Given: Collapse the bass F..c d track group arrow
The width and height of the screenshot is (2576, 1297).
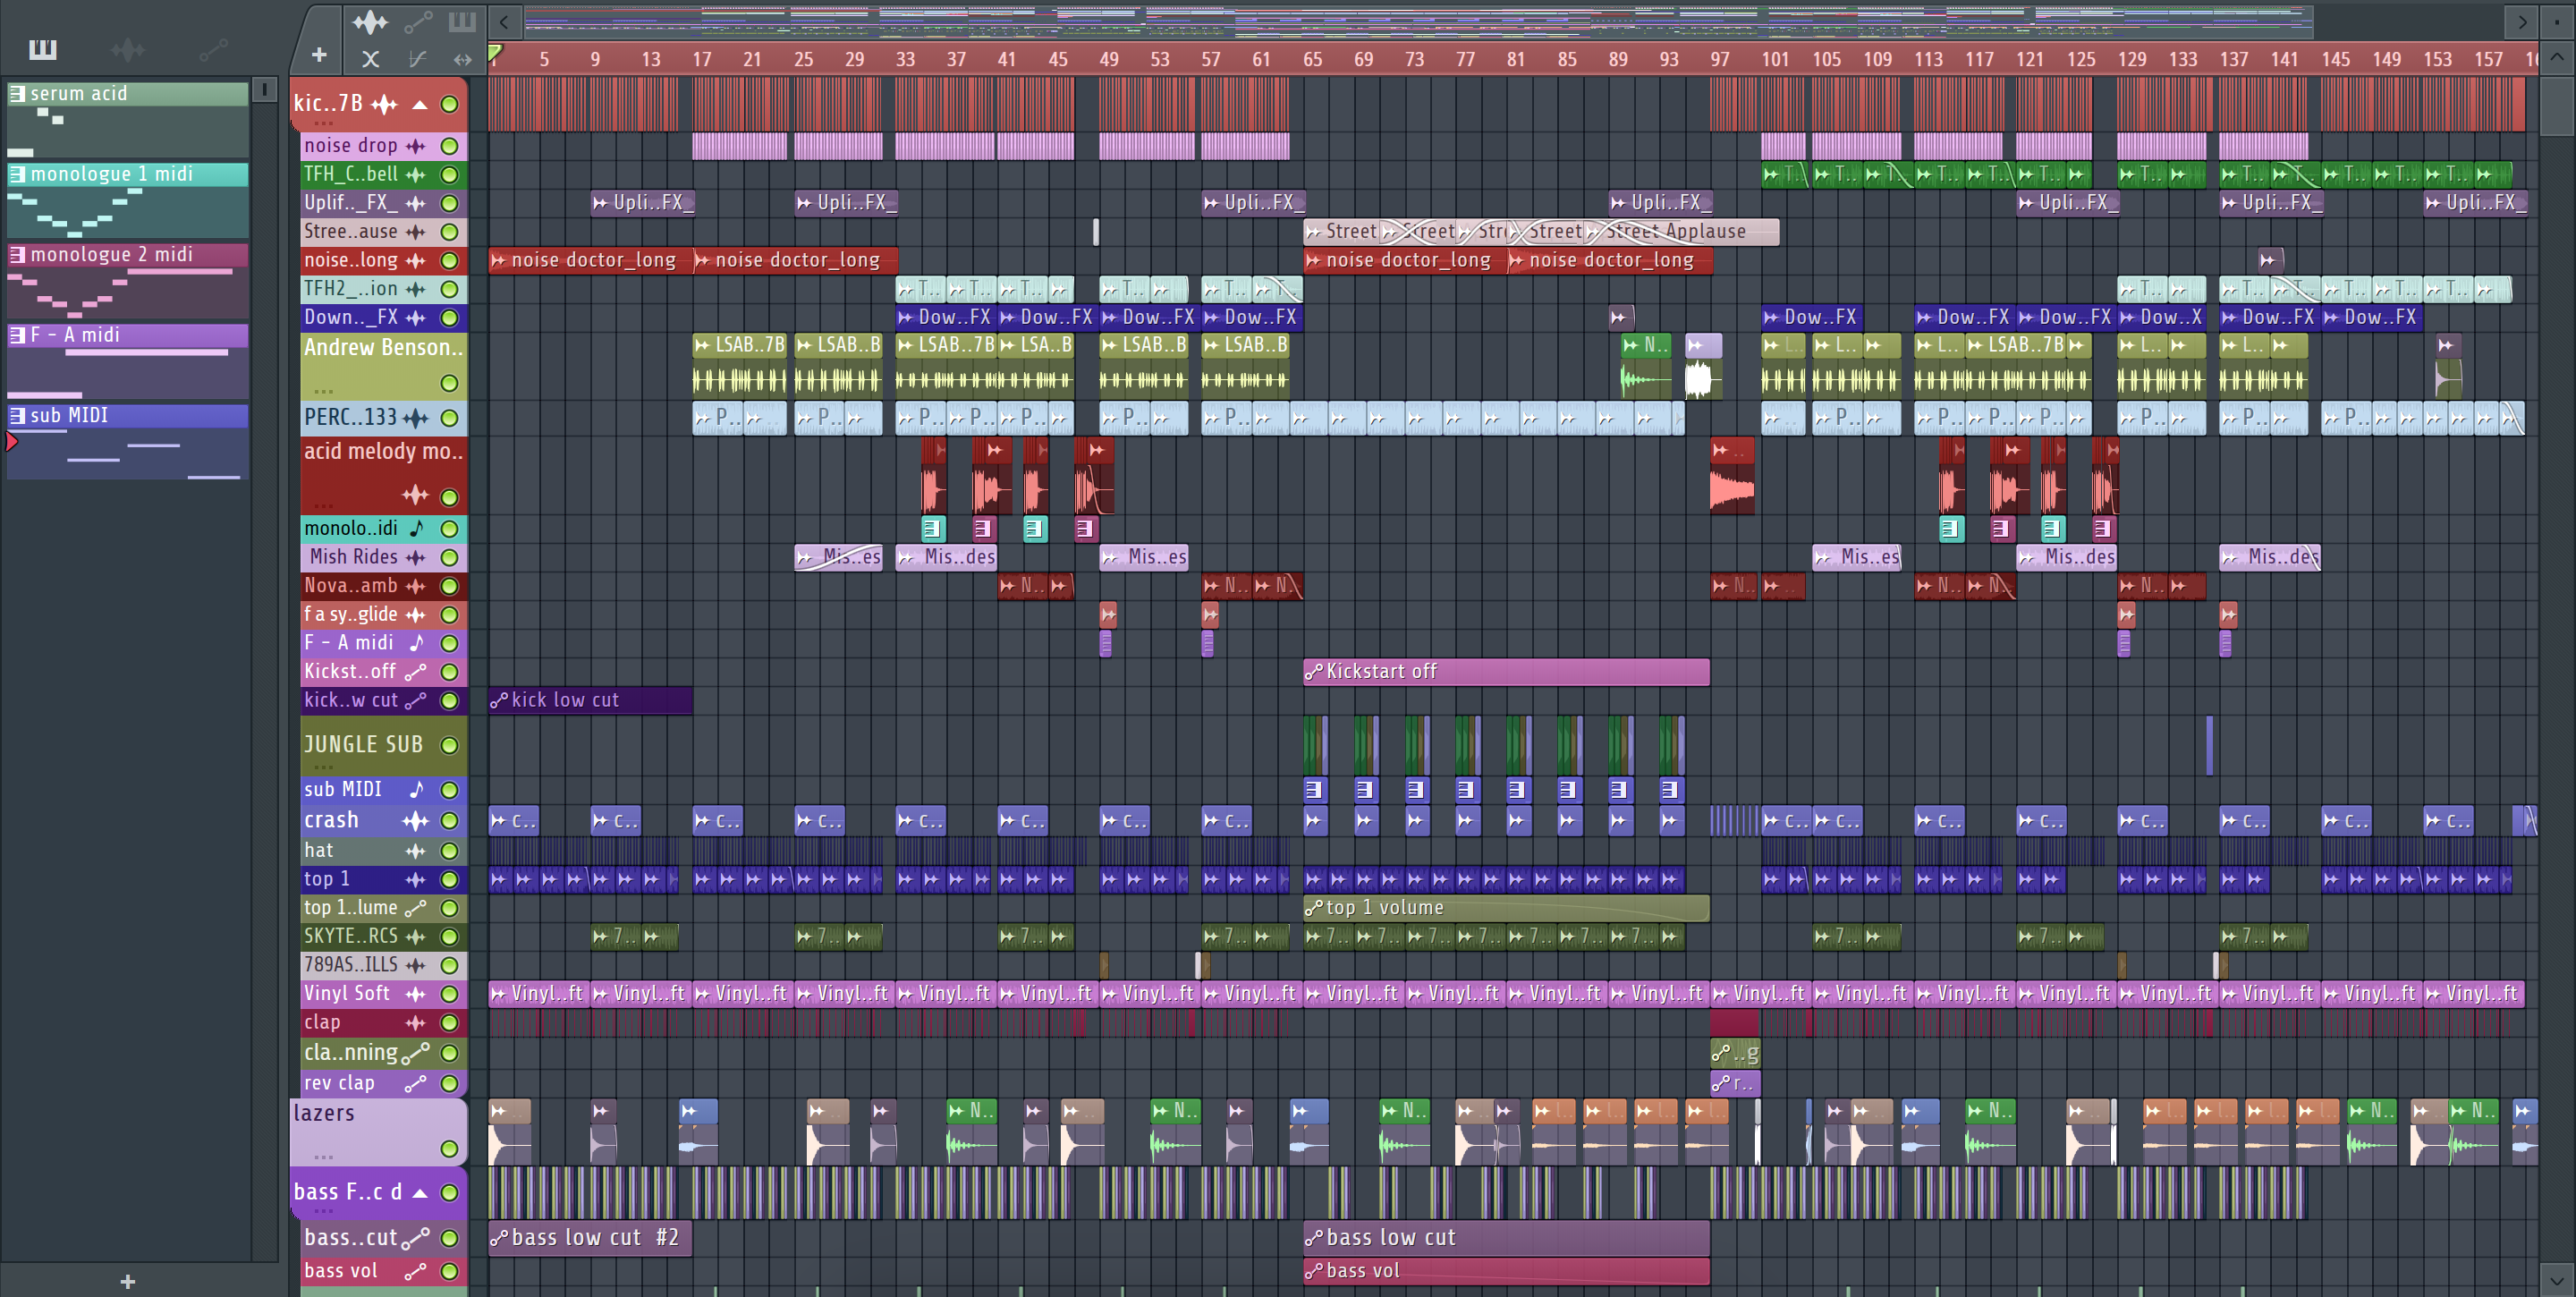Looking at the screenshot, I should click(x=420, y=1193).
